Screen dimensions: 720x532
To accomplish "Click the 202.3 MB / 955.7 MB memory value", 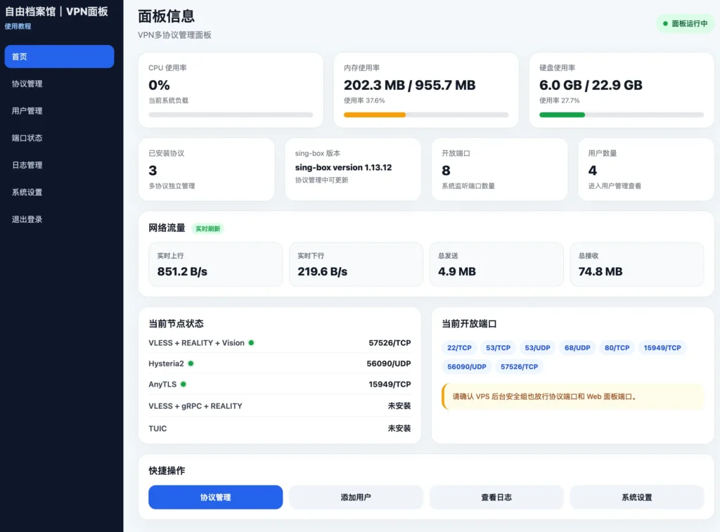I will pyautogui.click(x=410, y=85).
